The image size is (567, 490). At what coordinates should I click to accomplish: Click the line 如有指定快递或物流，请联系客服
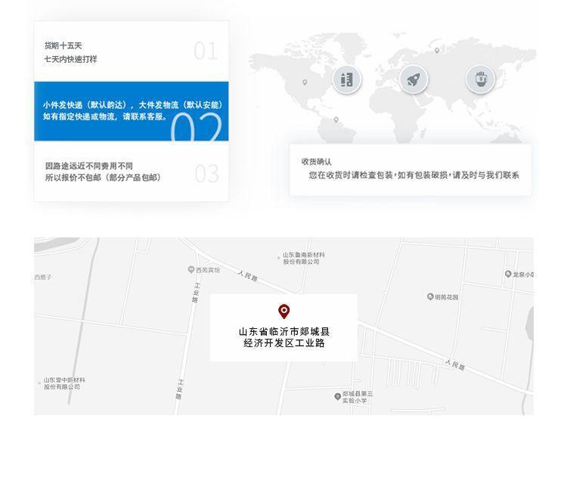(x=104, y=116)
